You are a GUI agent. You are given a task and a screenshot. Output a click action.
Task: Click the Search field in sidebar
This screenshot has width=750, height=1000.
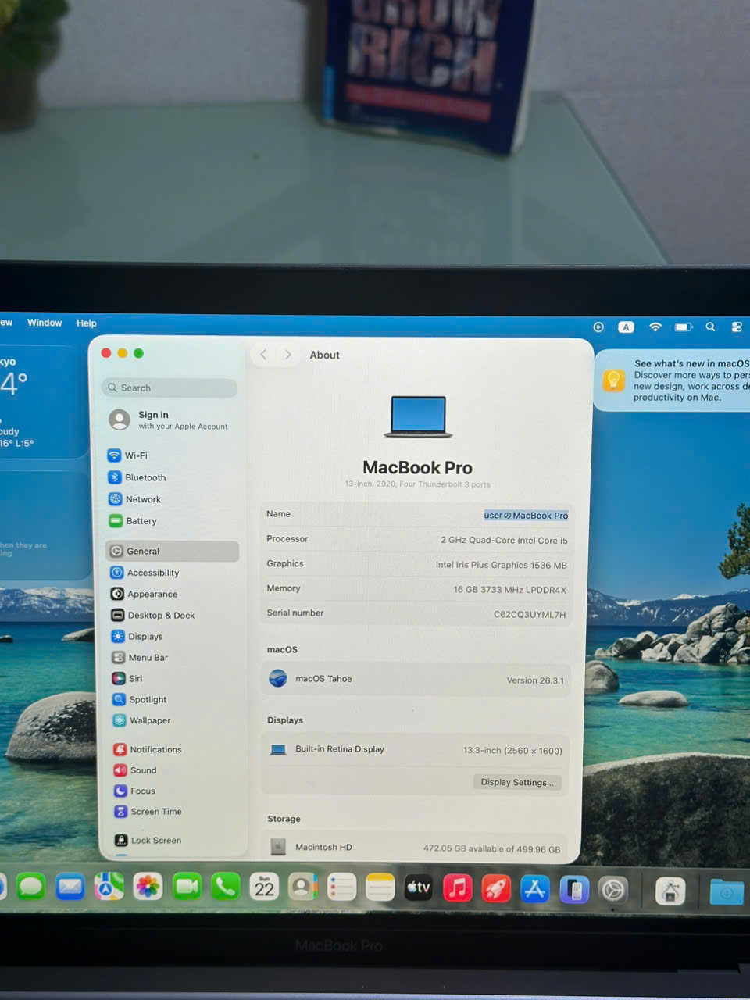(x=170, y=387)
